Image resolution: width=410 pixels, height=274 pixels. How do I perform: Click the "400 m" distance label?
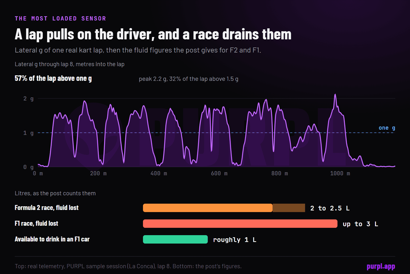click(x=159, y=173)
